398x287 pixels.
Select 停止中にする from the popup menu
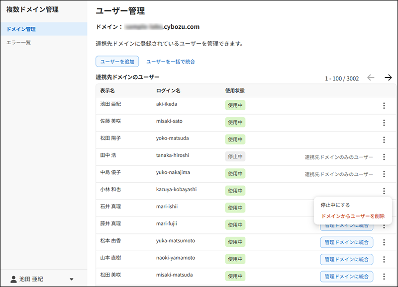[x=335, y=205]
